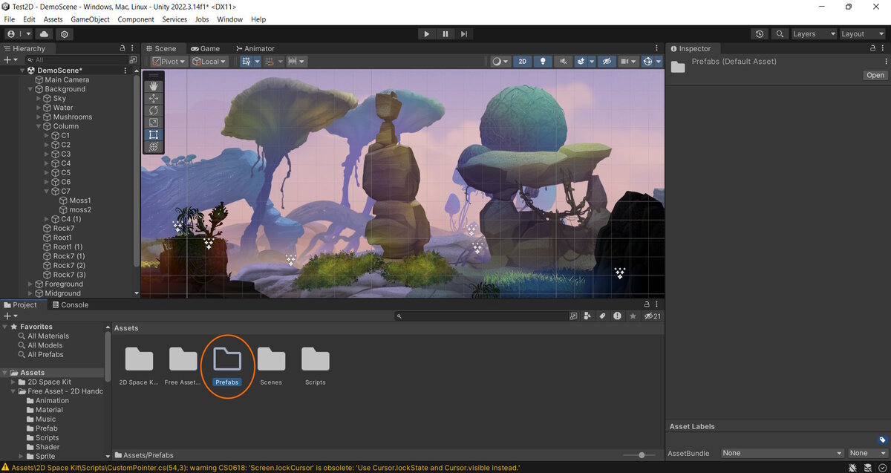Toggle scene audio mute button
Image resolution: width=891 pixels, height=473 pixels.
[x=564, y=62]
